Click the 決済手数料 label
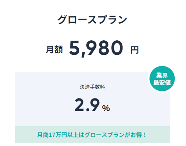 92,87
